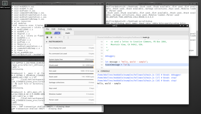Click line number 17 in code gutter
This screenshot has height=114, width=201.
point(102,62)
